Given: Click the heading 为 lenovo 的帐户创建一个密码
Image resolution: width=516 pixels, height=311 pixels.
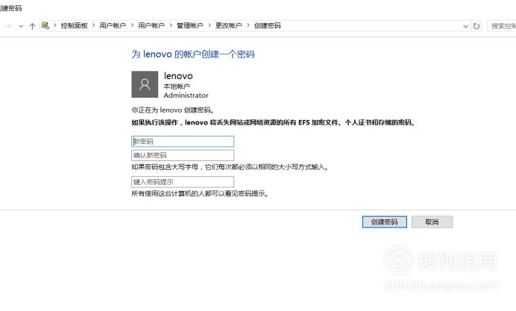Looking at the screenshot, I should point(193,54).
